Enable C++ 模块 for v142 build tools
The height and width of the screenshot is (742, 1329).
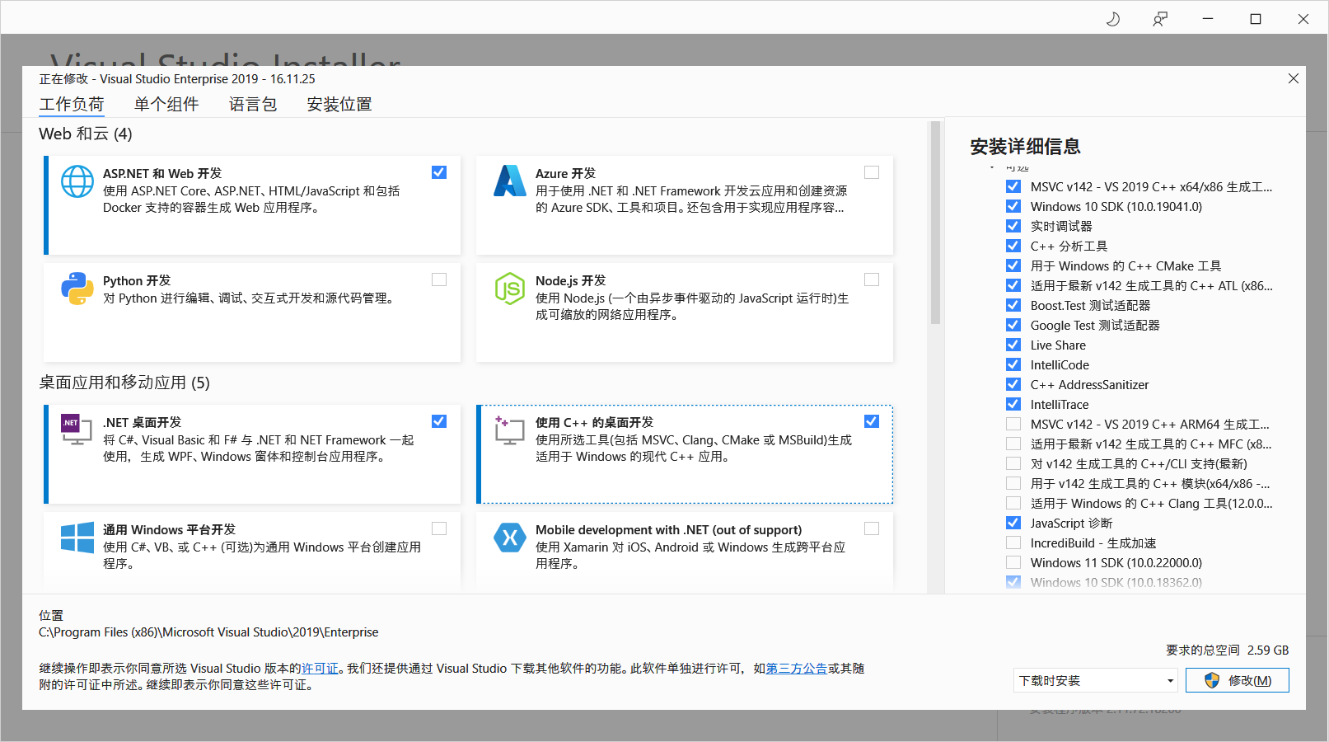(1013, 483)
